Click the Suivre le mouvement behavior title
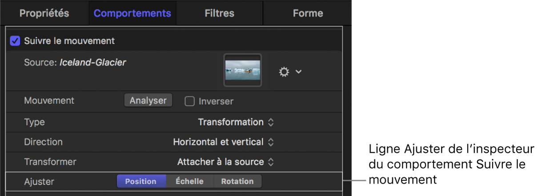This screenshot has width=538, height=196. (69, 41)
